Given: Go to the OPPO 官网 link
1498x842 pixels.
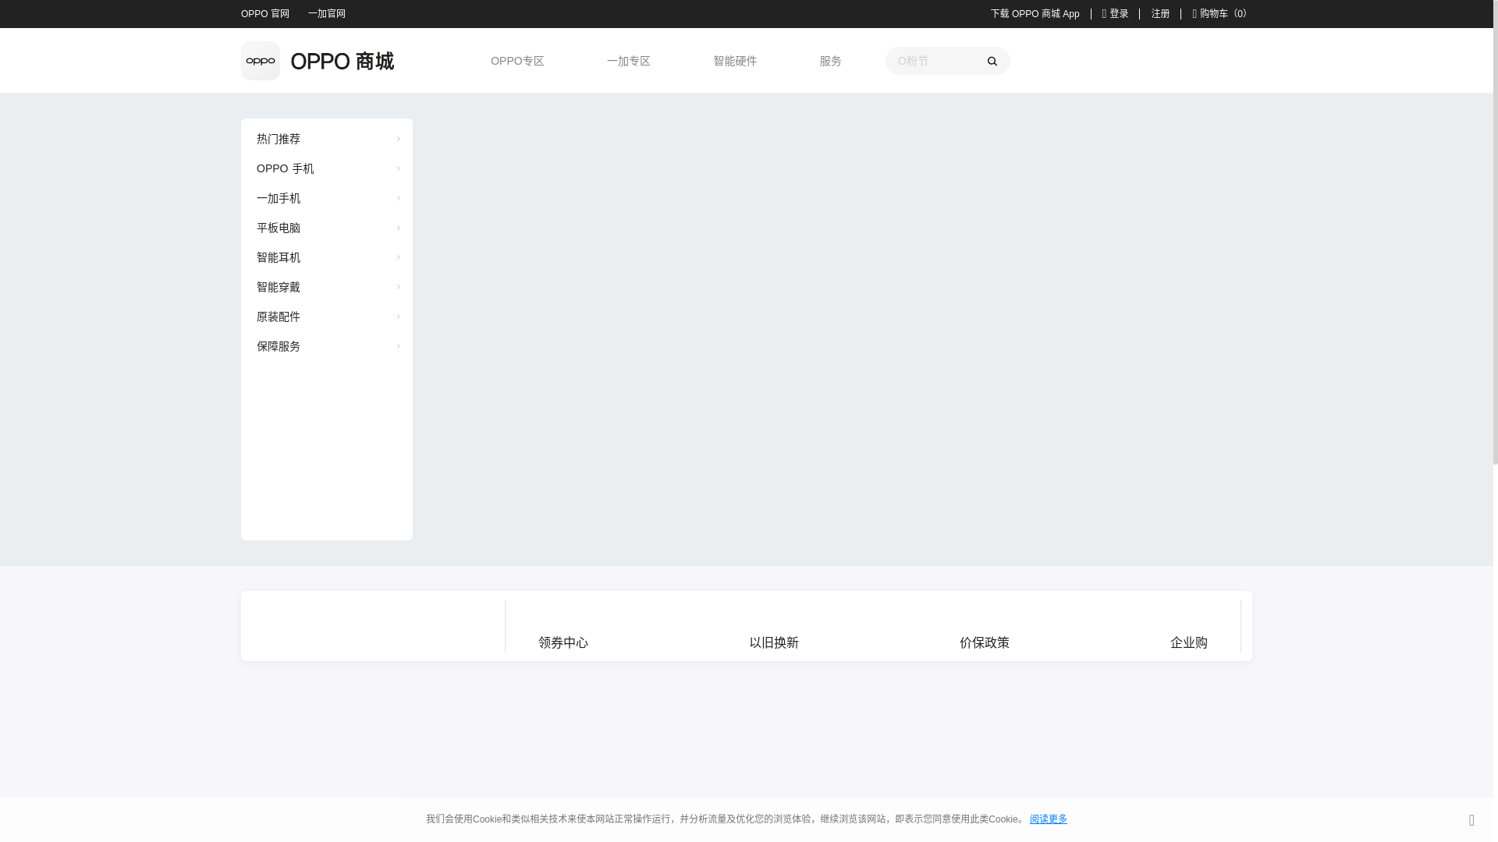Looking at the screenshot, I should click(x=265, y=14).
